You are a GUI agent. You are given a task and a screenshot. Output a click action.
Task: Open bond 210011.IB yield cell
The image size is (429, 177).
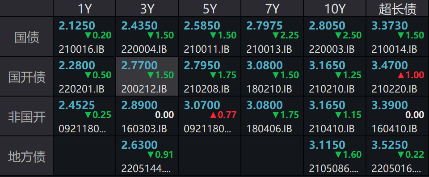pyautogui.click(x=210, y=37)
